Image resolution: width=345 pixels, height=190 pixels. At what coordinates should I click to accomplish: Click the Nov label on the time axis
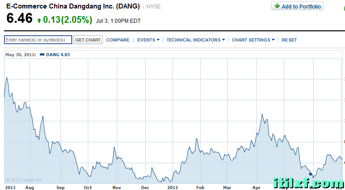[x=117, y=188]
